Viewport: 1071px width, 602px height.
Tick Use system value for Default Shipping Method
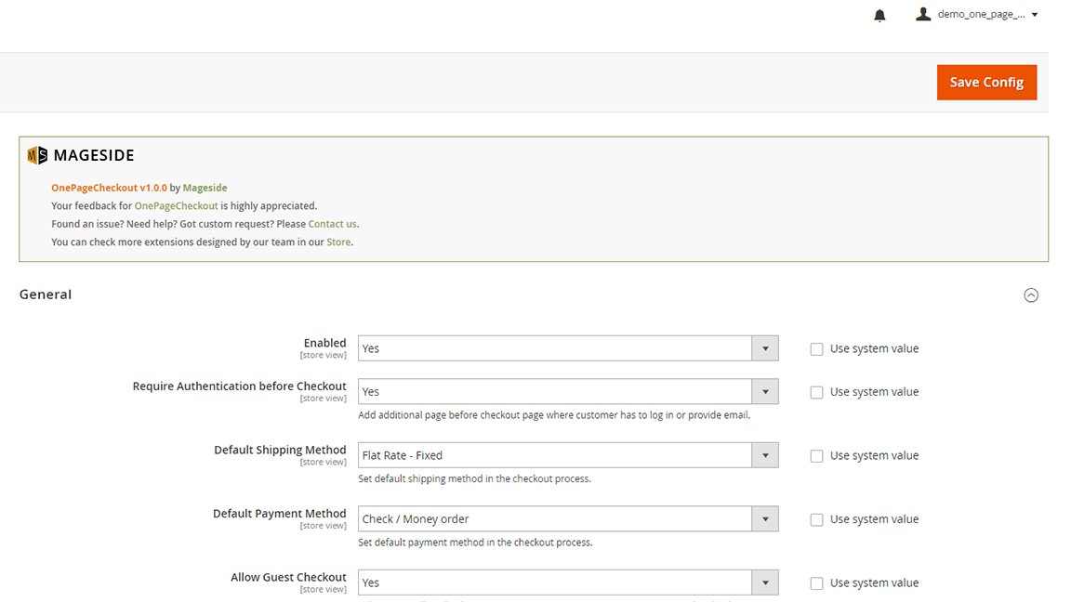816,456
